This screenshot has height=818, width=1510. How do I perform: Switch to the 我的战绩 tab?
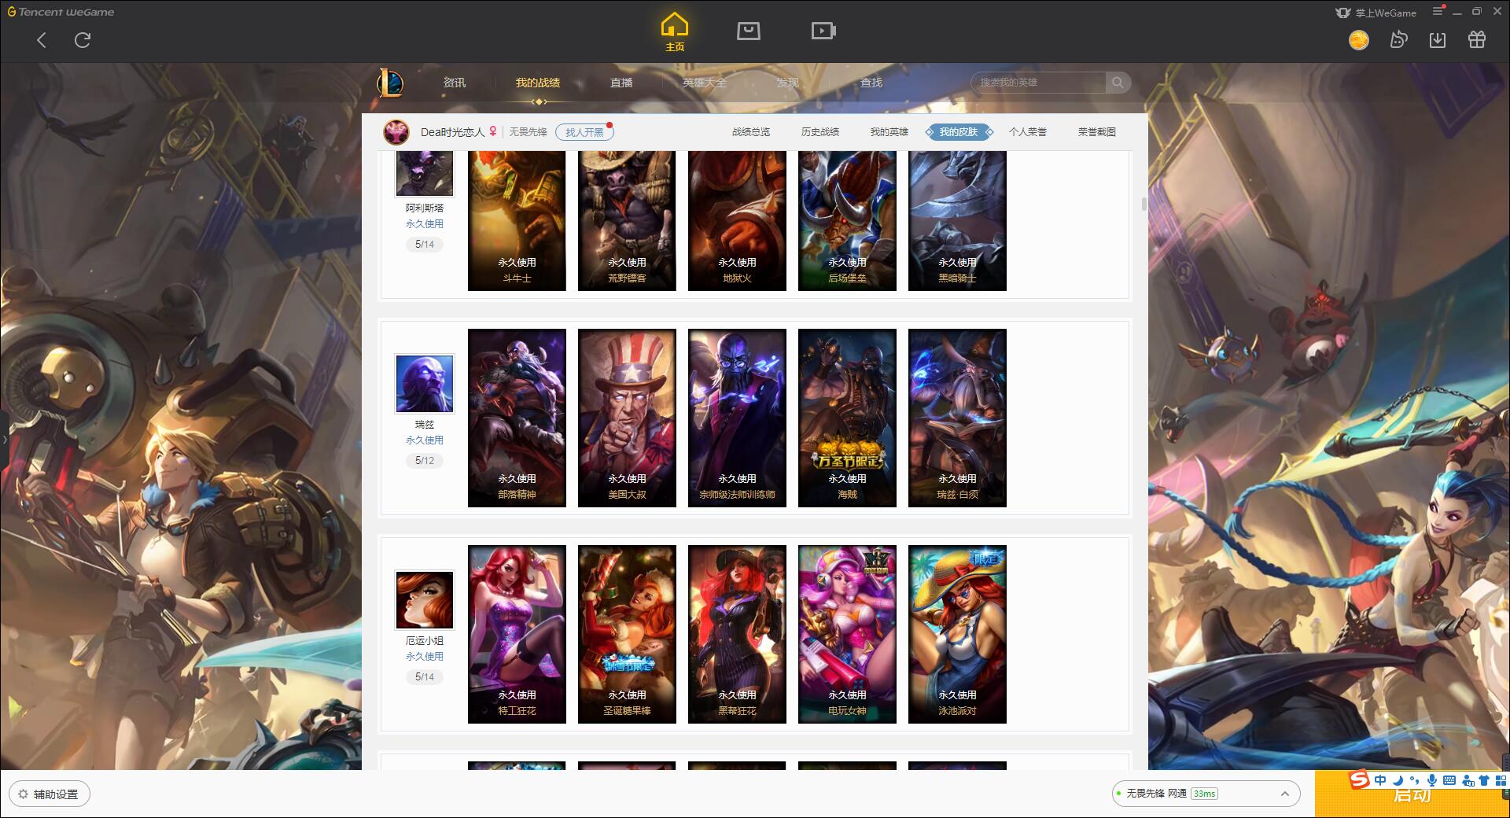pos(538,83)
